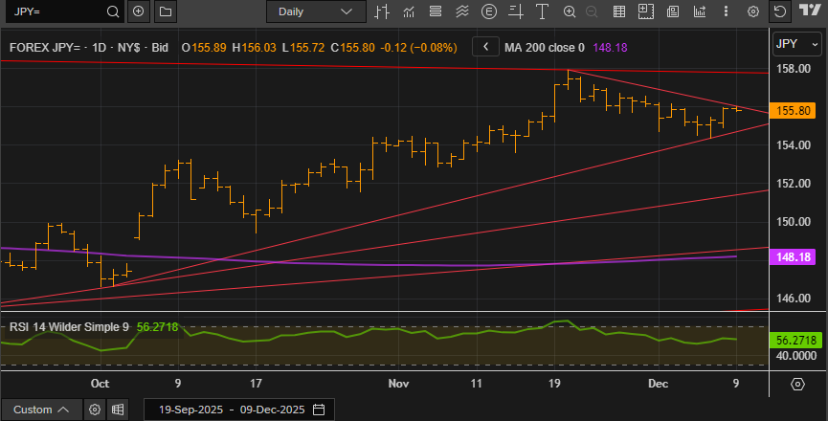Click the RSI 14 Wilder Simple label
828x421 pixels.
point(69,326)
